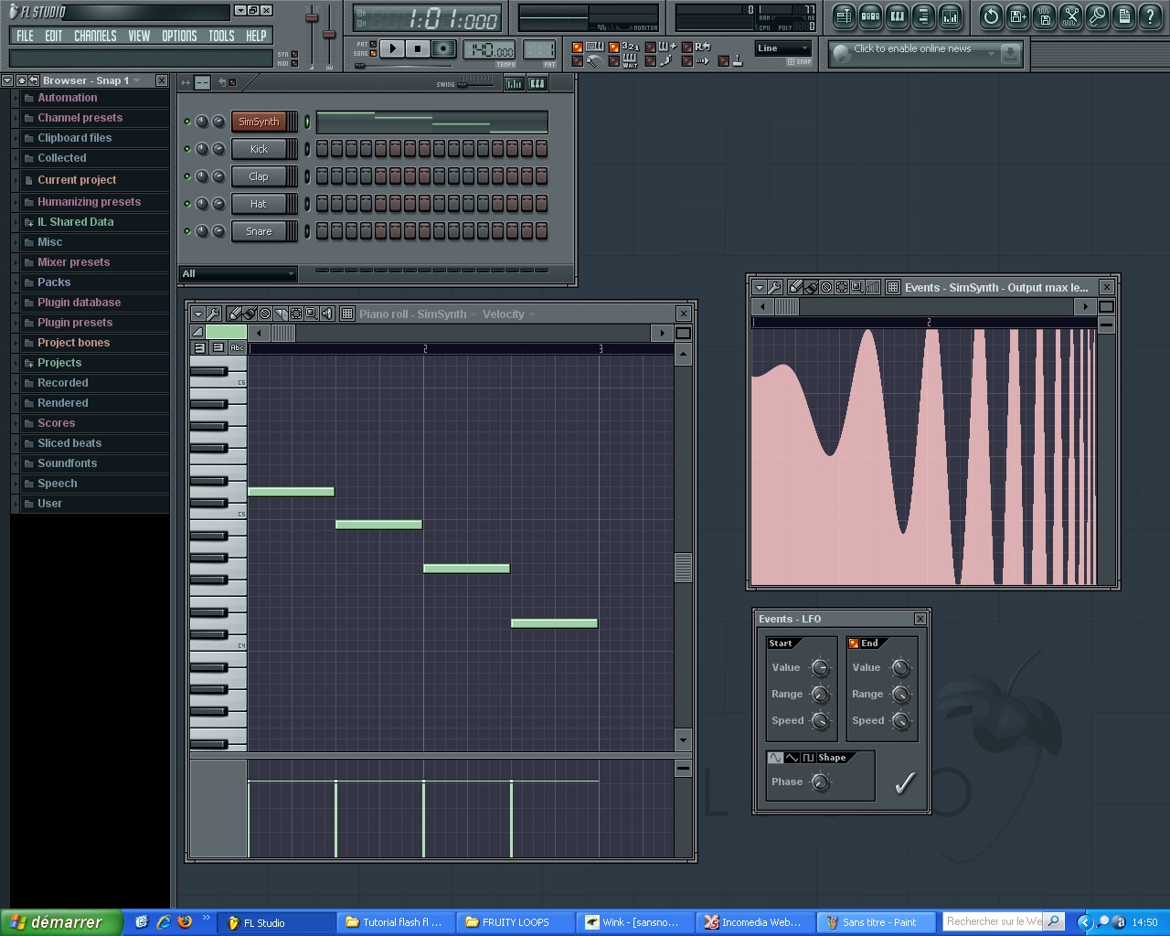Open the TOOLS menu
Image resolution: width=1170 pixels, height=936 pixels.
point(221,36)
